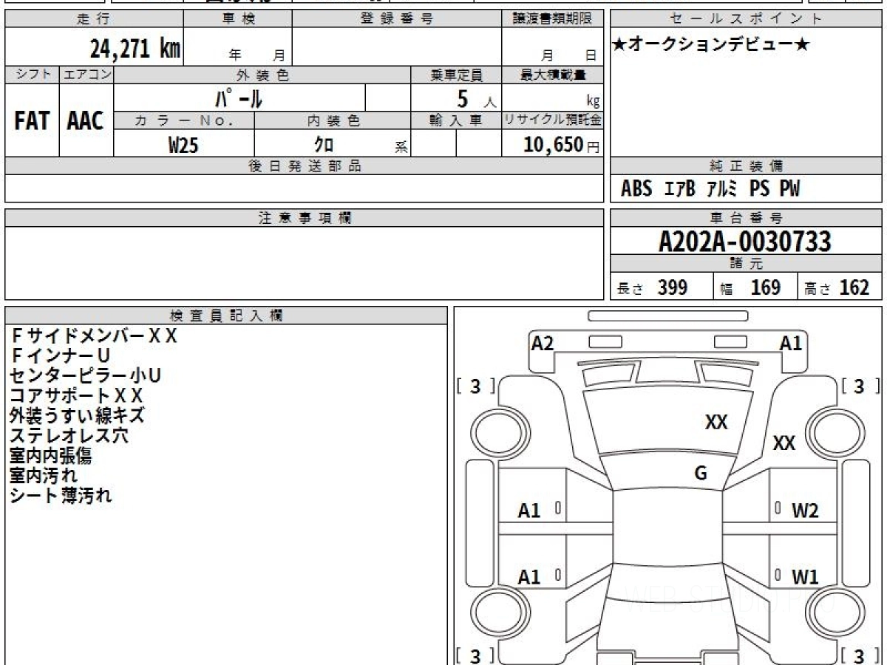Image resolution: width=887 pixels, height=665 pixels.
Task: Select the AAC air conditioner cell
Action: pos(86,121)
